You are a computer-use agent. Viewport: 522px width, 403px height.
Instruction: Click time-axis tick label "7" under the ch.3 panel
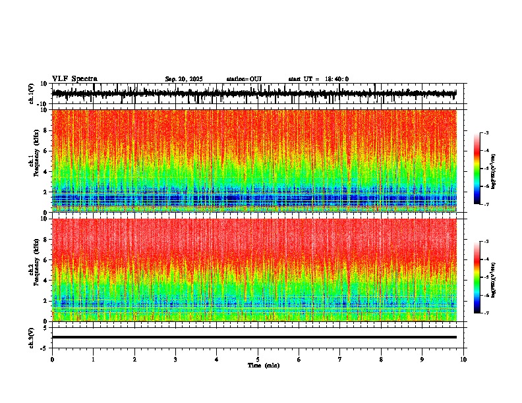[x=340, y=360]
